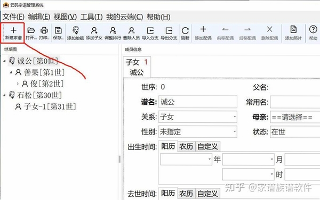This screenshot has height=200, width=320.
Task: Select the 子女 诚公 member tab
Action: click(x=137, y=67)
